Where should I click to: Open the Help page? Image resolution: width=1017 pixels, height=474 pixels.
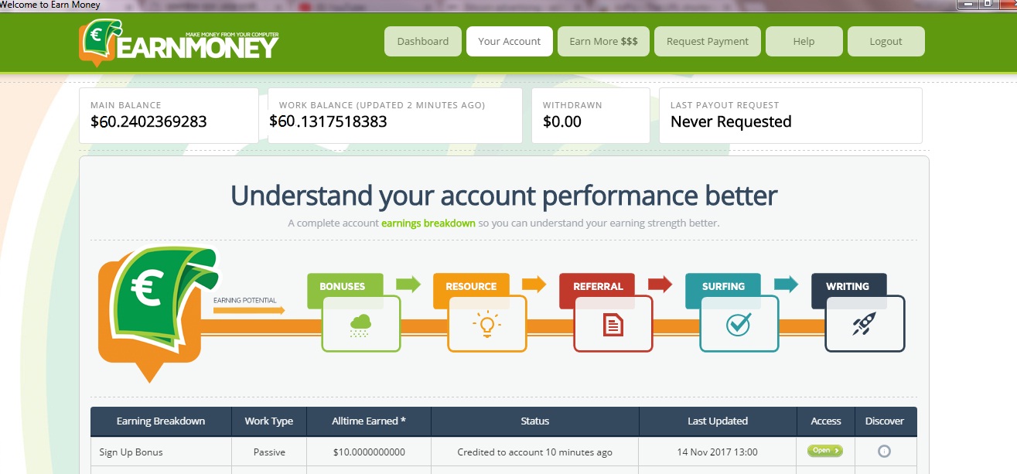804,42
